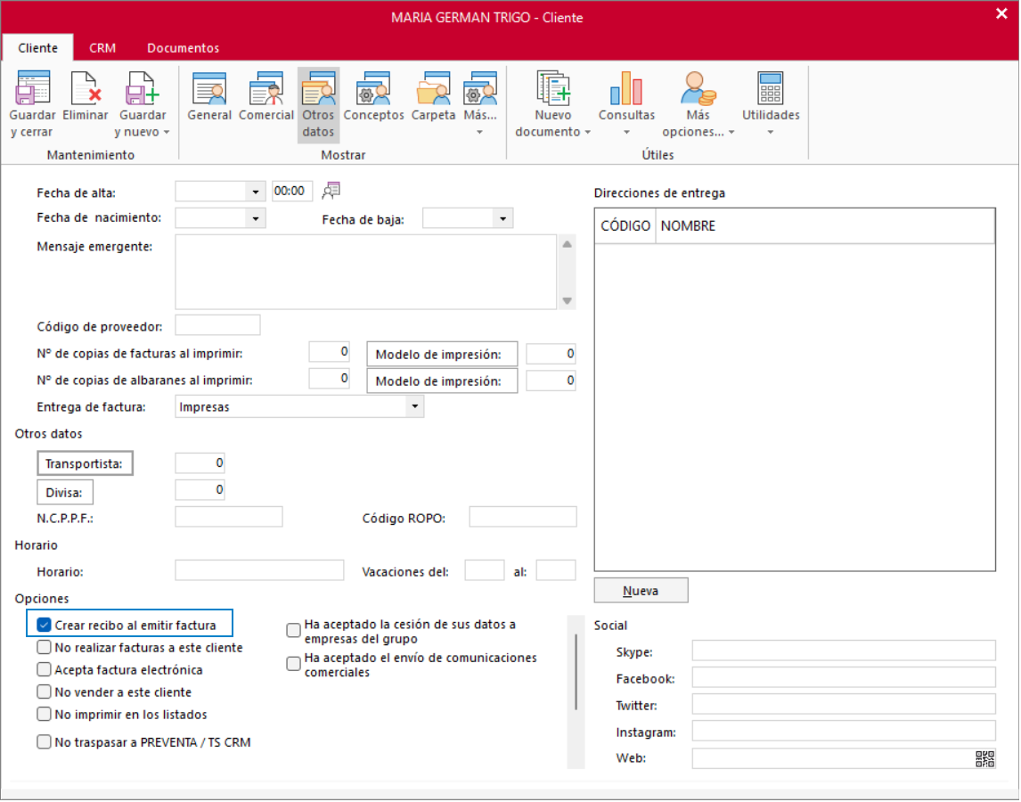Click the Mensaje emergente scroll up arrow
1021x802 pixels.
[568, 244]
